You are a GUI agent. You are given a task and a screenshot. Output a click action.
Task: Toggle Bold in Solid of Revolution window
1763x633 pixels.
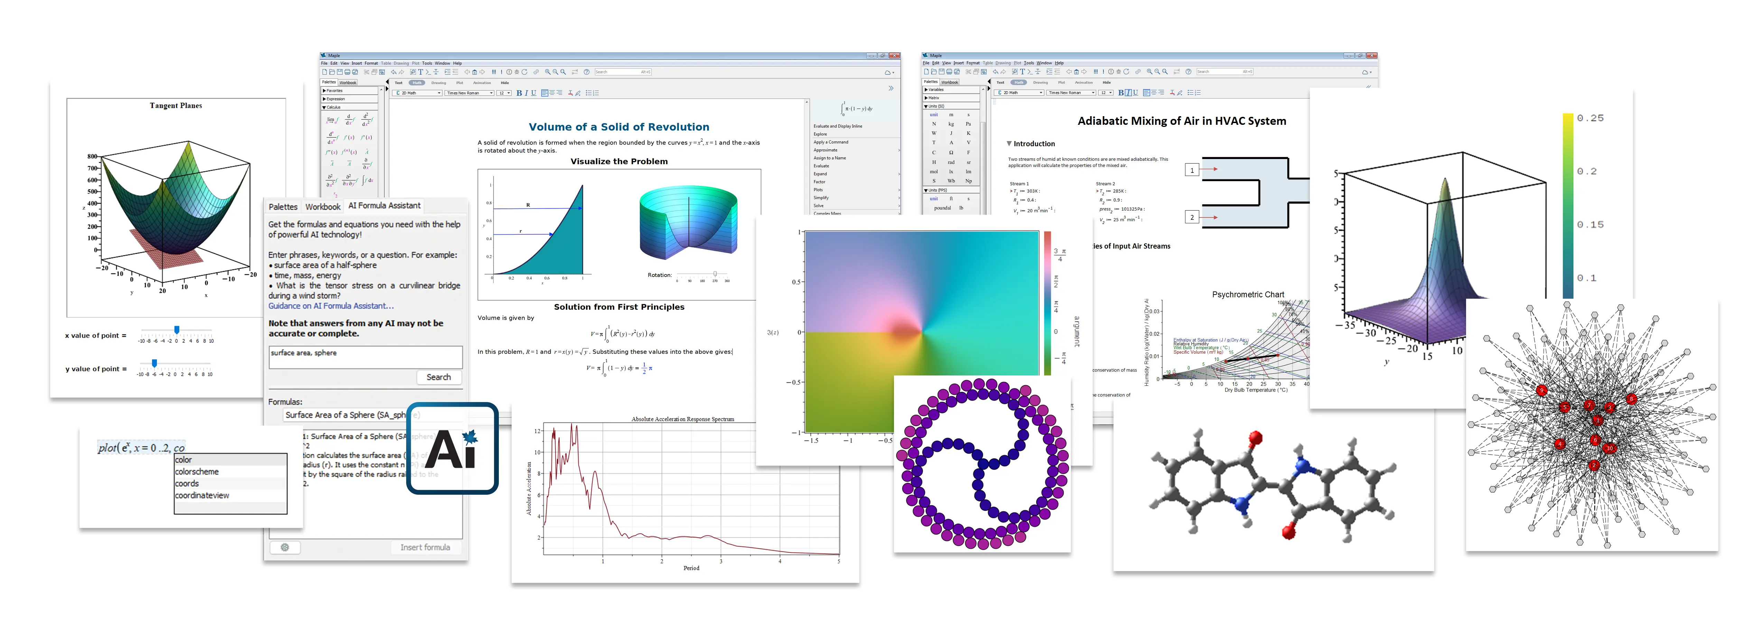pyautogui.click(x=520, y=93)
